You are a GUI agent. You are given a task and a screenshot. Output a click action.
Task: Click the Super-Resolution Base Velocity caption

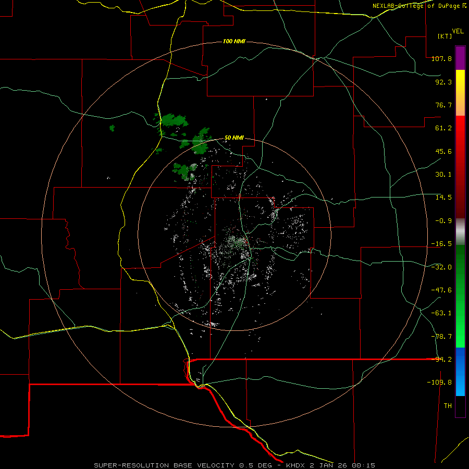coord(234,465)
